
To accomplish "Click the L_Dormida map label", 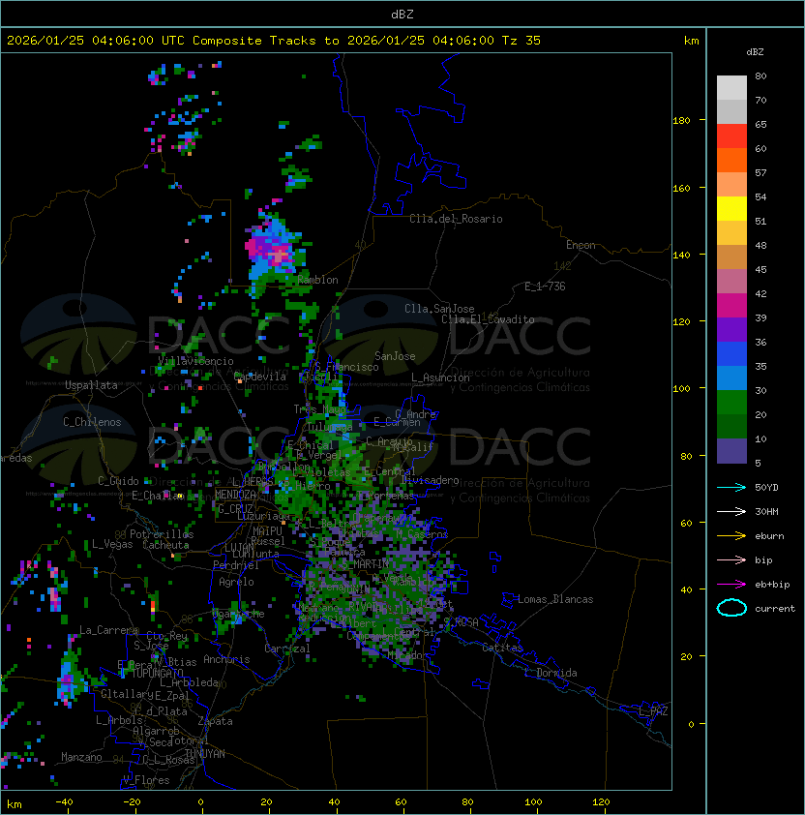I will coord(552,673).
